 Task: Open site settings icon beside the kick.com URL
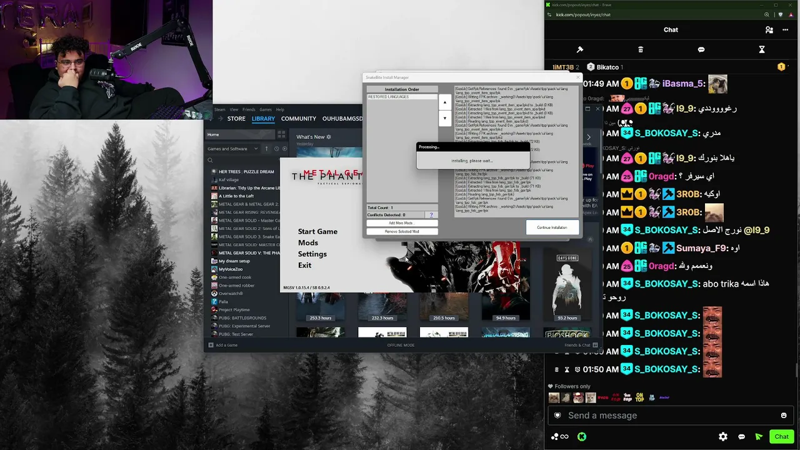tap(549, 14)
